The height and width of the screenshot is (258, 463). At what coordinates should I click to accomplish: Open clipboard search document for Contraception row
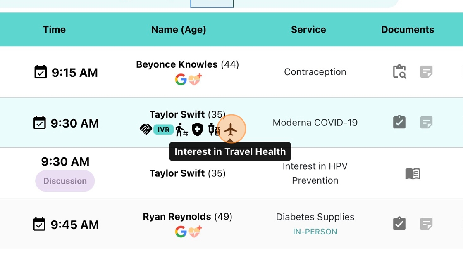click(x=399, y=72)
